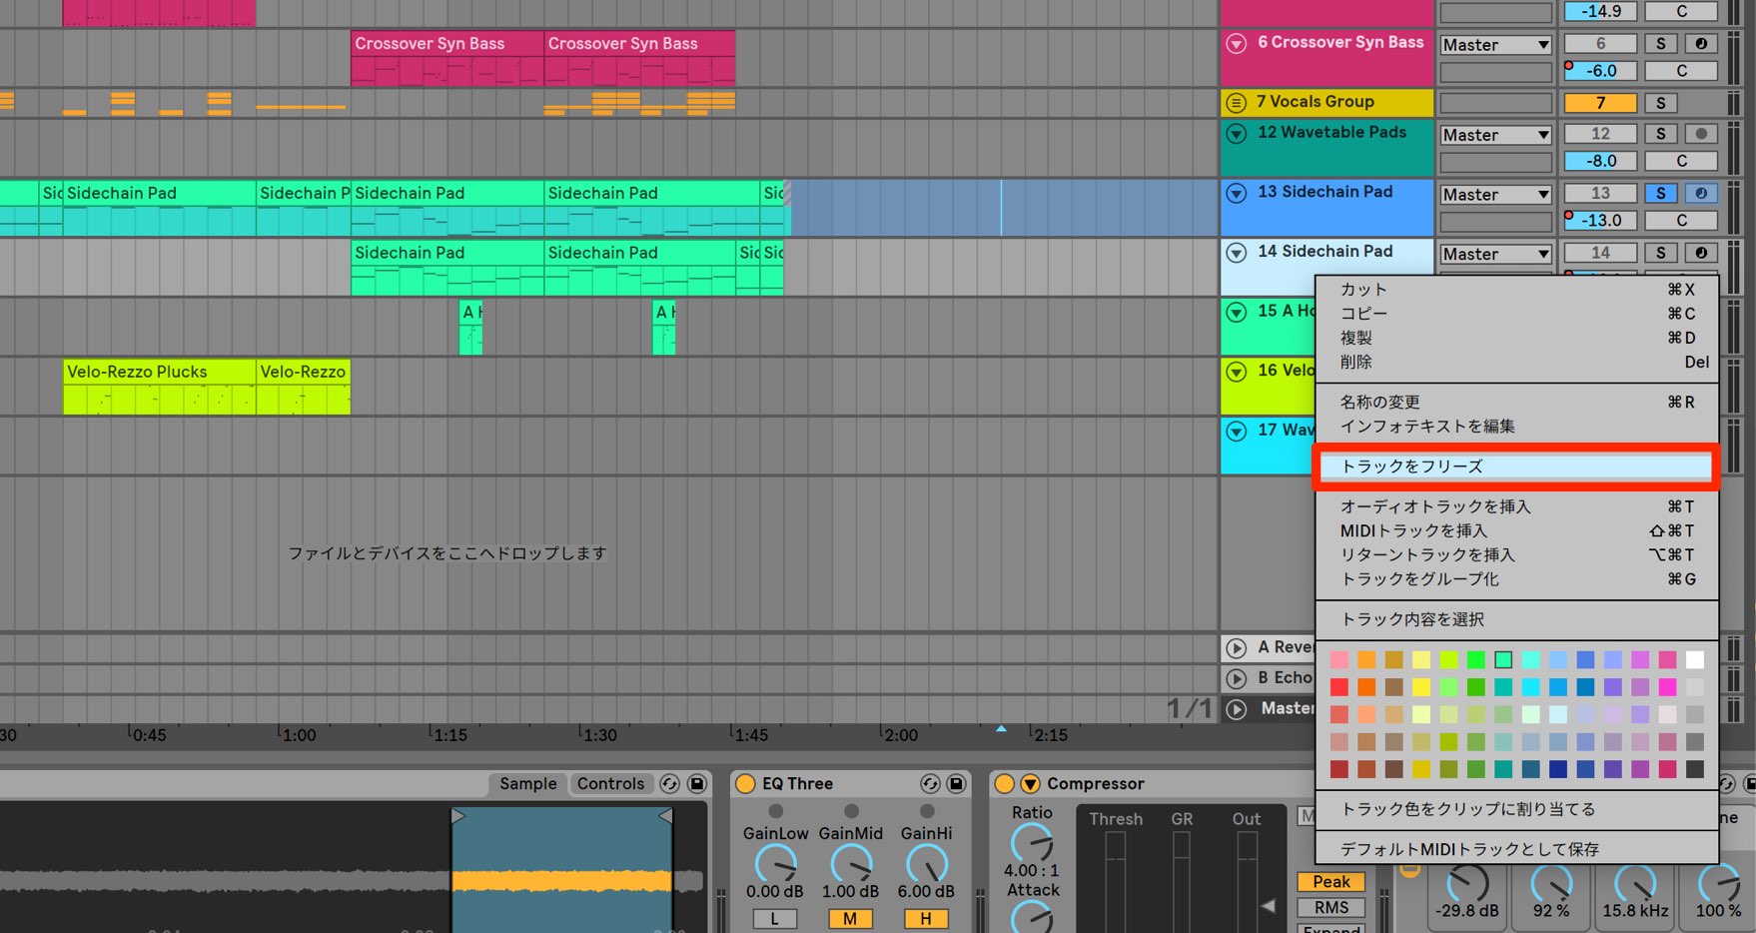The width and height of the screenshot is (1756, 933).
Task: Unfold the 7 Vocals Group track
Action: tap(1237, 103)
